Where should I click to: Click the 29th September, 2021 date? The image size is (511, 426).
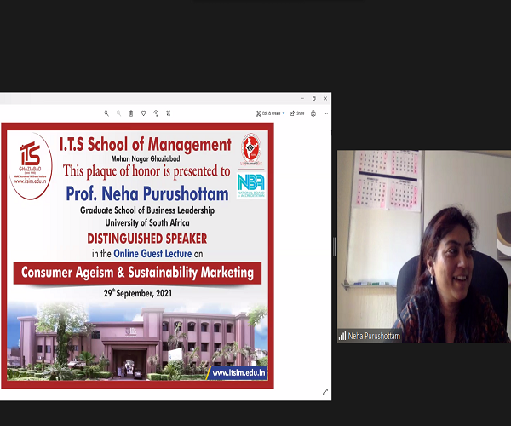pyautogui.click(x=138, y=293)
